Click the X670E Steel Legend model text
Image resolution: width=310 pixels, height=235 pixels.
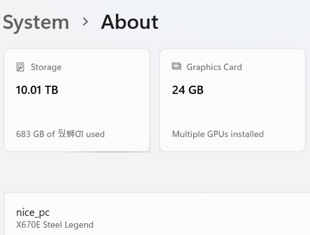click(55, 225)
